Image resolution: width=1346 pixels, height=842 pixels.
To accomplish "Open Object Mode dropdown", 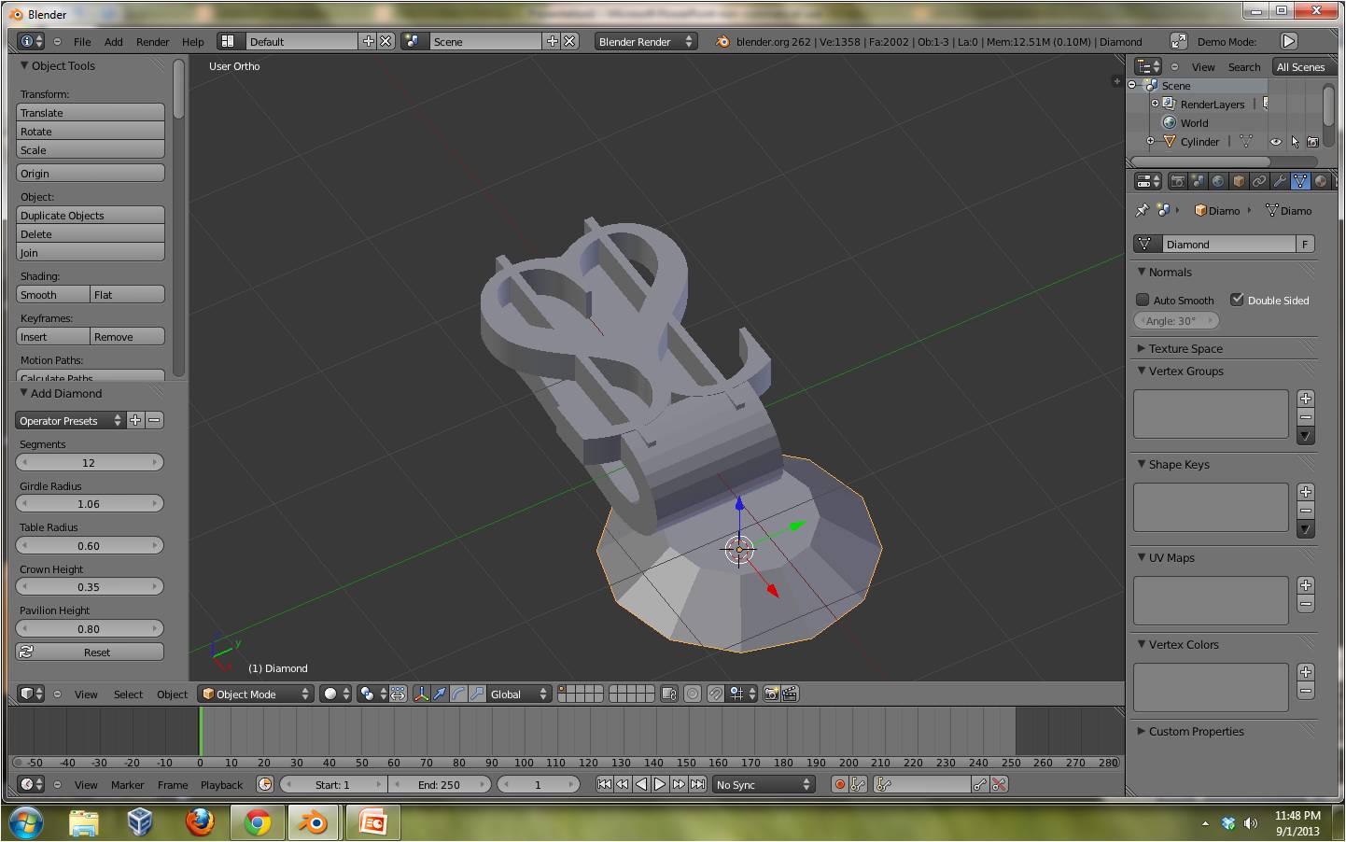I will 256,694.
